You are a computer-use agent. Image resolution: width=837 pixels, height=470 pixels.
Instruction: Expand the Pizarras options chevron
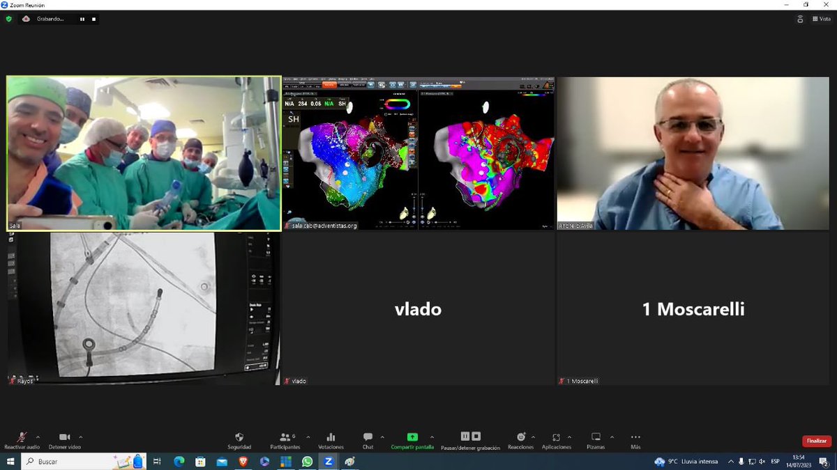[612, 437]
